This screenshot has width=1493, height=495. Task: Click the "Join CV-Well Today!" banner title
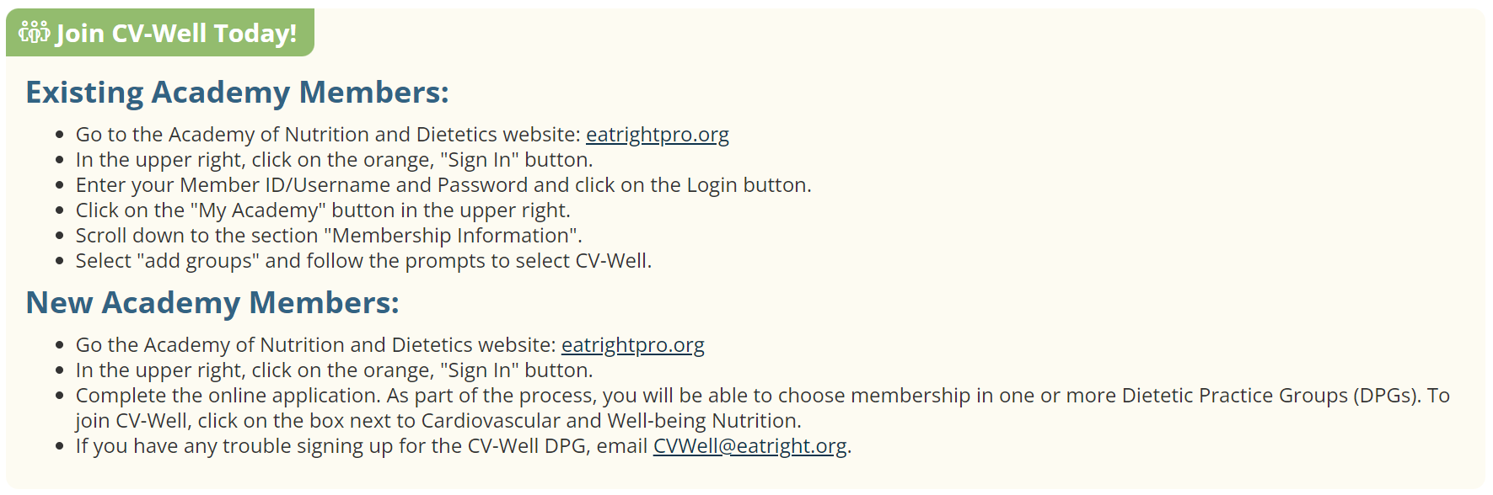click(176, 33)
